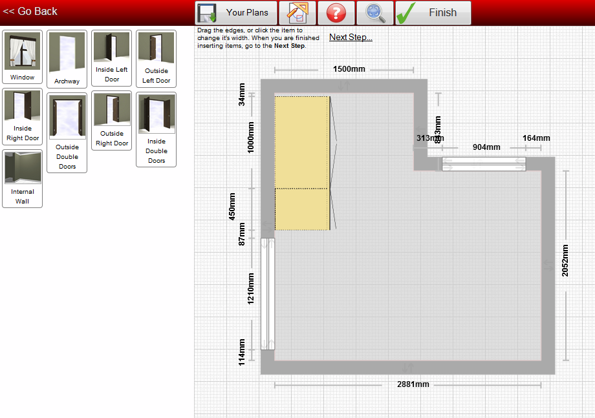Click the 2881mm bottom wall dimension label
Image resolution: width=595 pixels, height=418 pixels.
pyautogui.click(x=413, y=384)
